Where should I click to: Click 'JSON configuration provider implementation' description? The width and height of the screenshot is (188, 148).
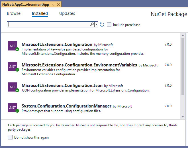pos(86,90)
